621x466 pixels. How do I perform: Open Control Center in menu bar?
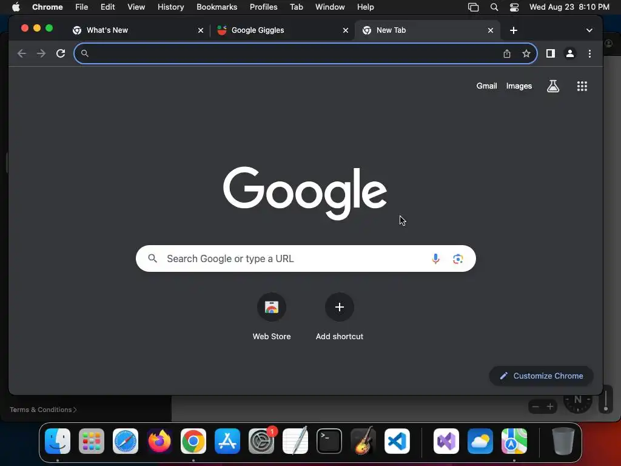(x=514, y=7)
